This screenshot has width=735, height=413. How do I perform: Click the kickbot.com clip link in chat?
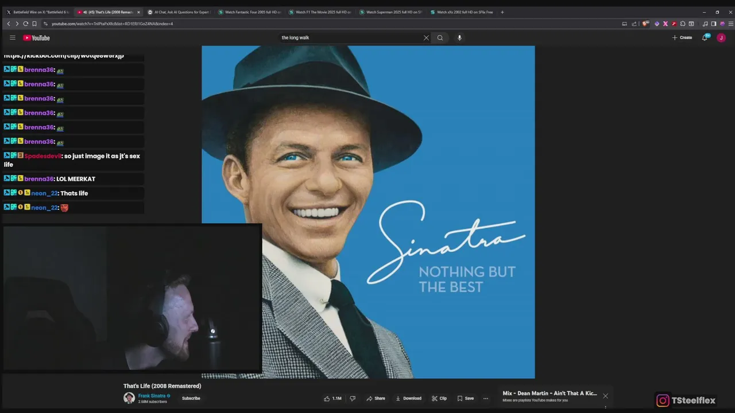coord(64,56)
